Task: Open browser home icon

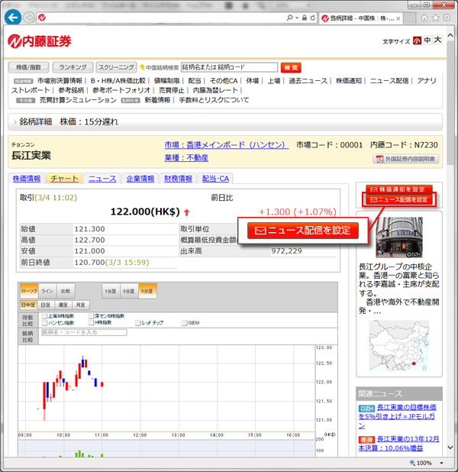Action: pyautogui.click(x=424, y=18)
